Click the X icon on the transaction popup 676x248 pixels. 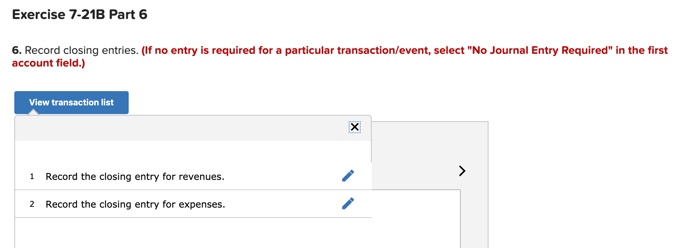pyautogui.click(x=354, y=127)
